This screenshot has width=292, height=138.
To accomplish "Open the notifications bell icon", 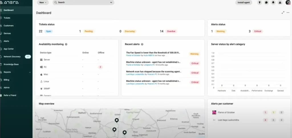I will [273, 2].
